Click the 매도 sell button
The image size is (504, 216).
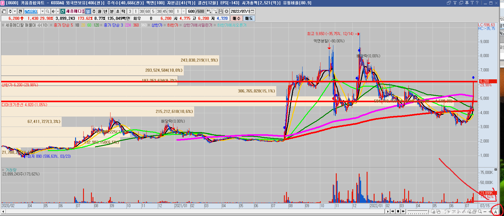click(249, 18)
